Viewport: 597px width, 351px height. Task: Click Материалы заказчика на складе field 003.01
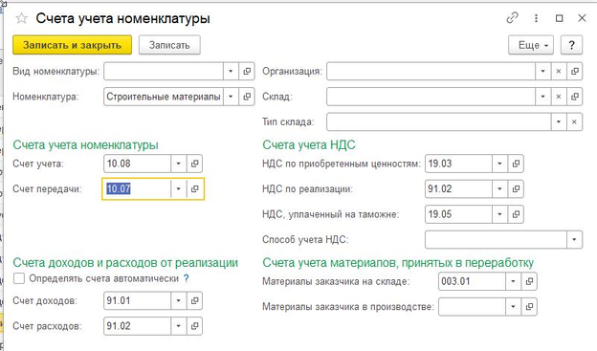pyautogui.click(x=472, y=282)
